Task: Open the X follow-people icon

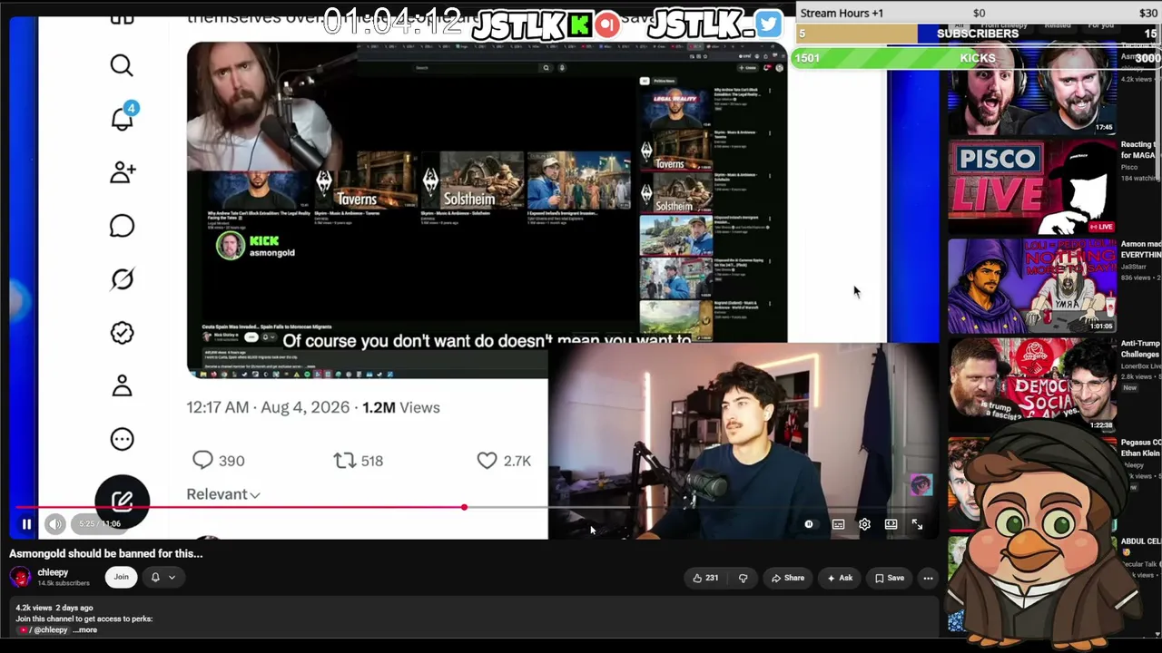Action: tap(123, 171)
